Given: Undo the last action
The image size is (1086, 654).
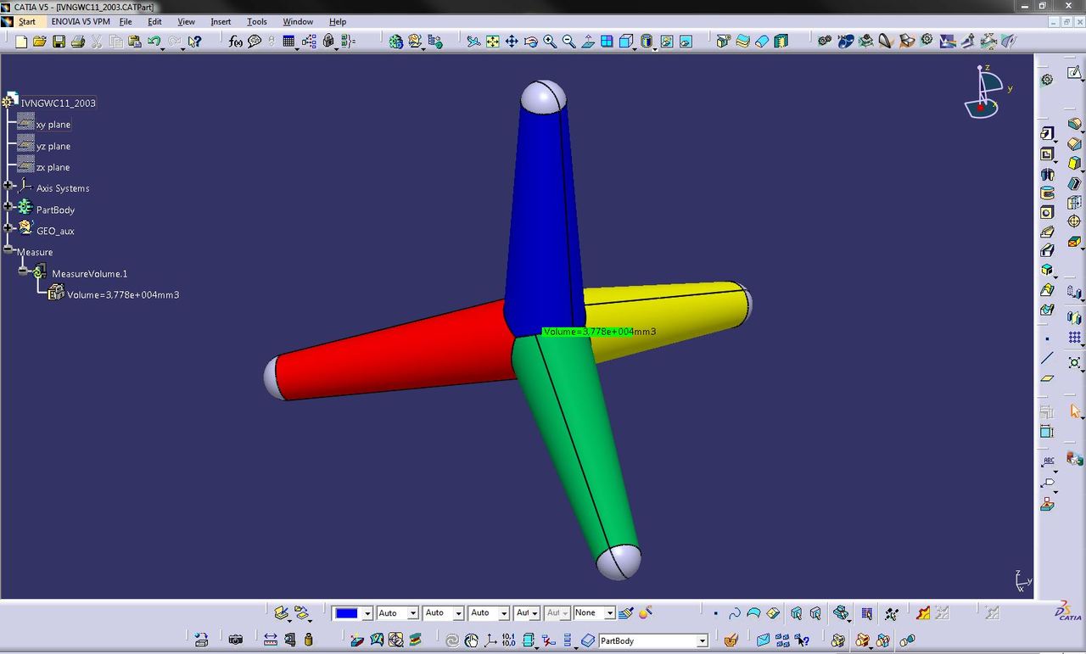Looking at the screenshot, I should tap(154, 41).
